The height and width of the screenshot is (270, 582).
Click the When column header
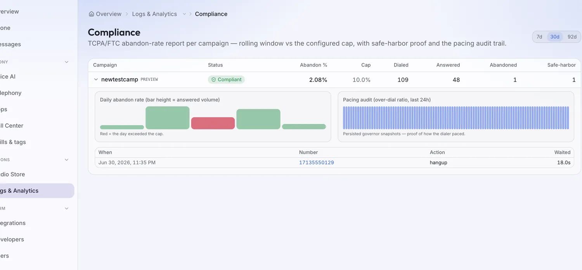tap(105, 152)
